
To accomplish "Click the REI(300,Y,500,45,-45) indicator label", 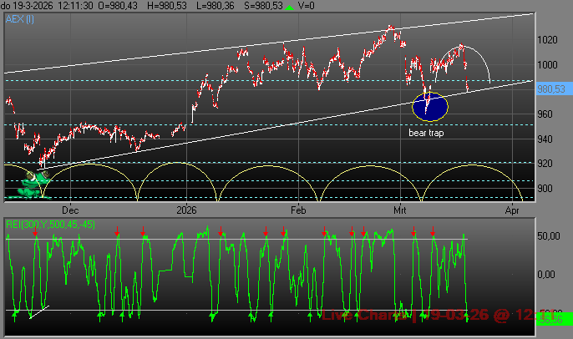I will [50, 225].
